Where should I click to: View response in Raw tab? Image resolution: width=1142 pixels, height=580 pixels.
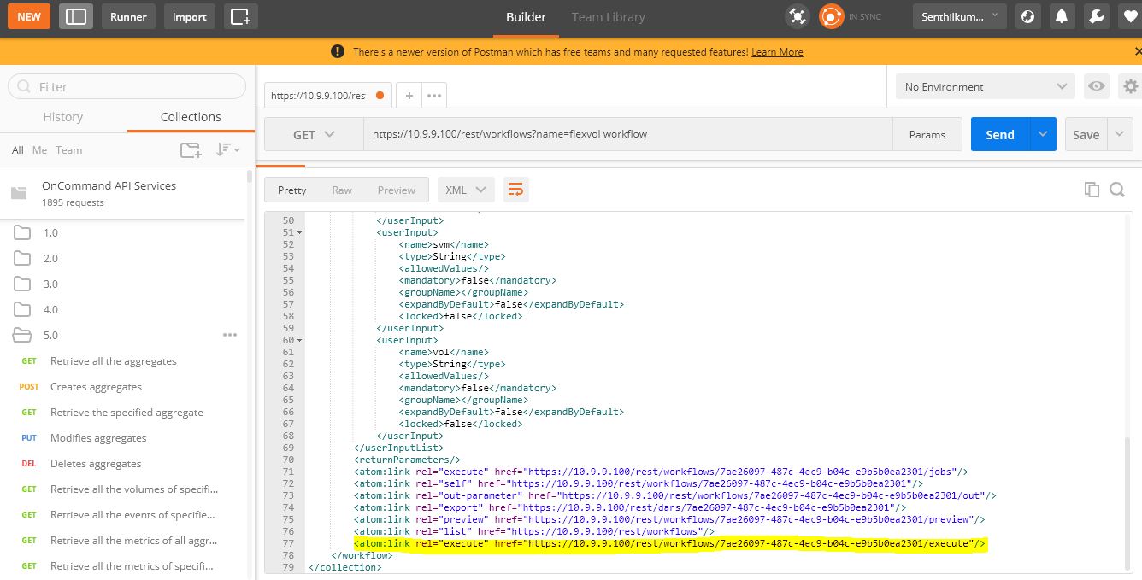[x=342, y=189]
